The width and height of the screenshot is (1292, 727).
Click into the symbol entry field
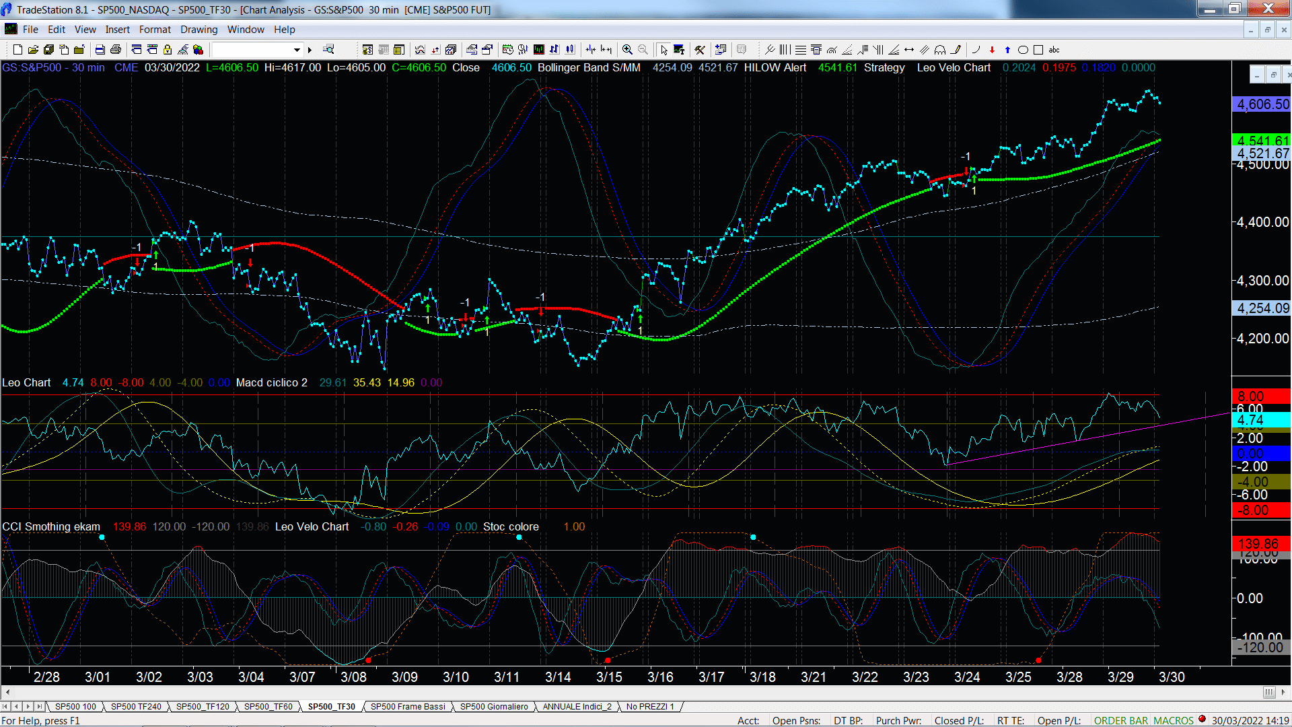(x=252, y=50)
